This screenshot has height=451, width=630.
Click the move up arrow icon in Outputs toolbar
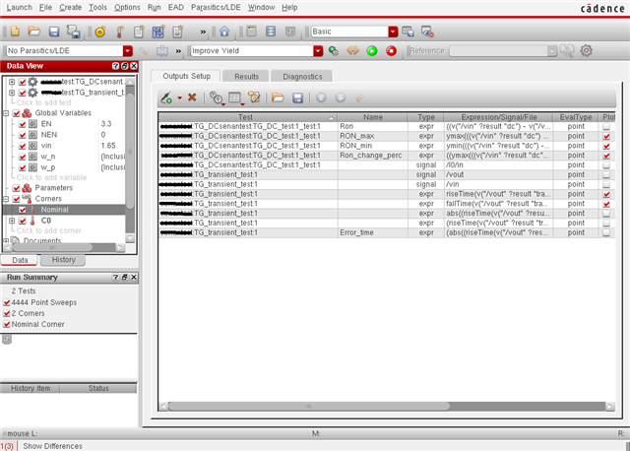tap(321, 97)
